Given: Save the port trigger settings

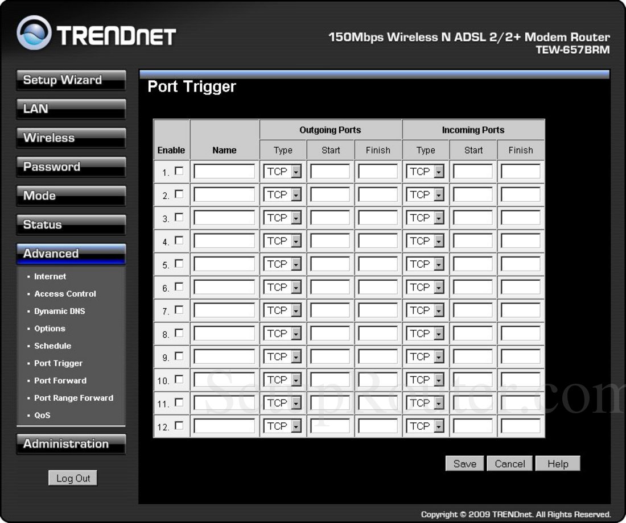Looking at the screenshot, I should pyautogui.click(x=464, y=463).
